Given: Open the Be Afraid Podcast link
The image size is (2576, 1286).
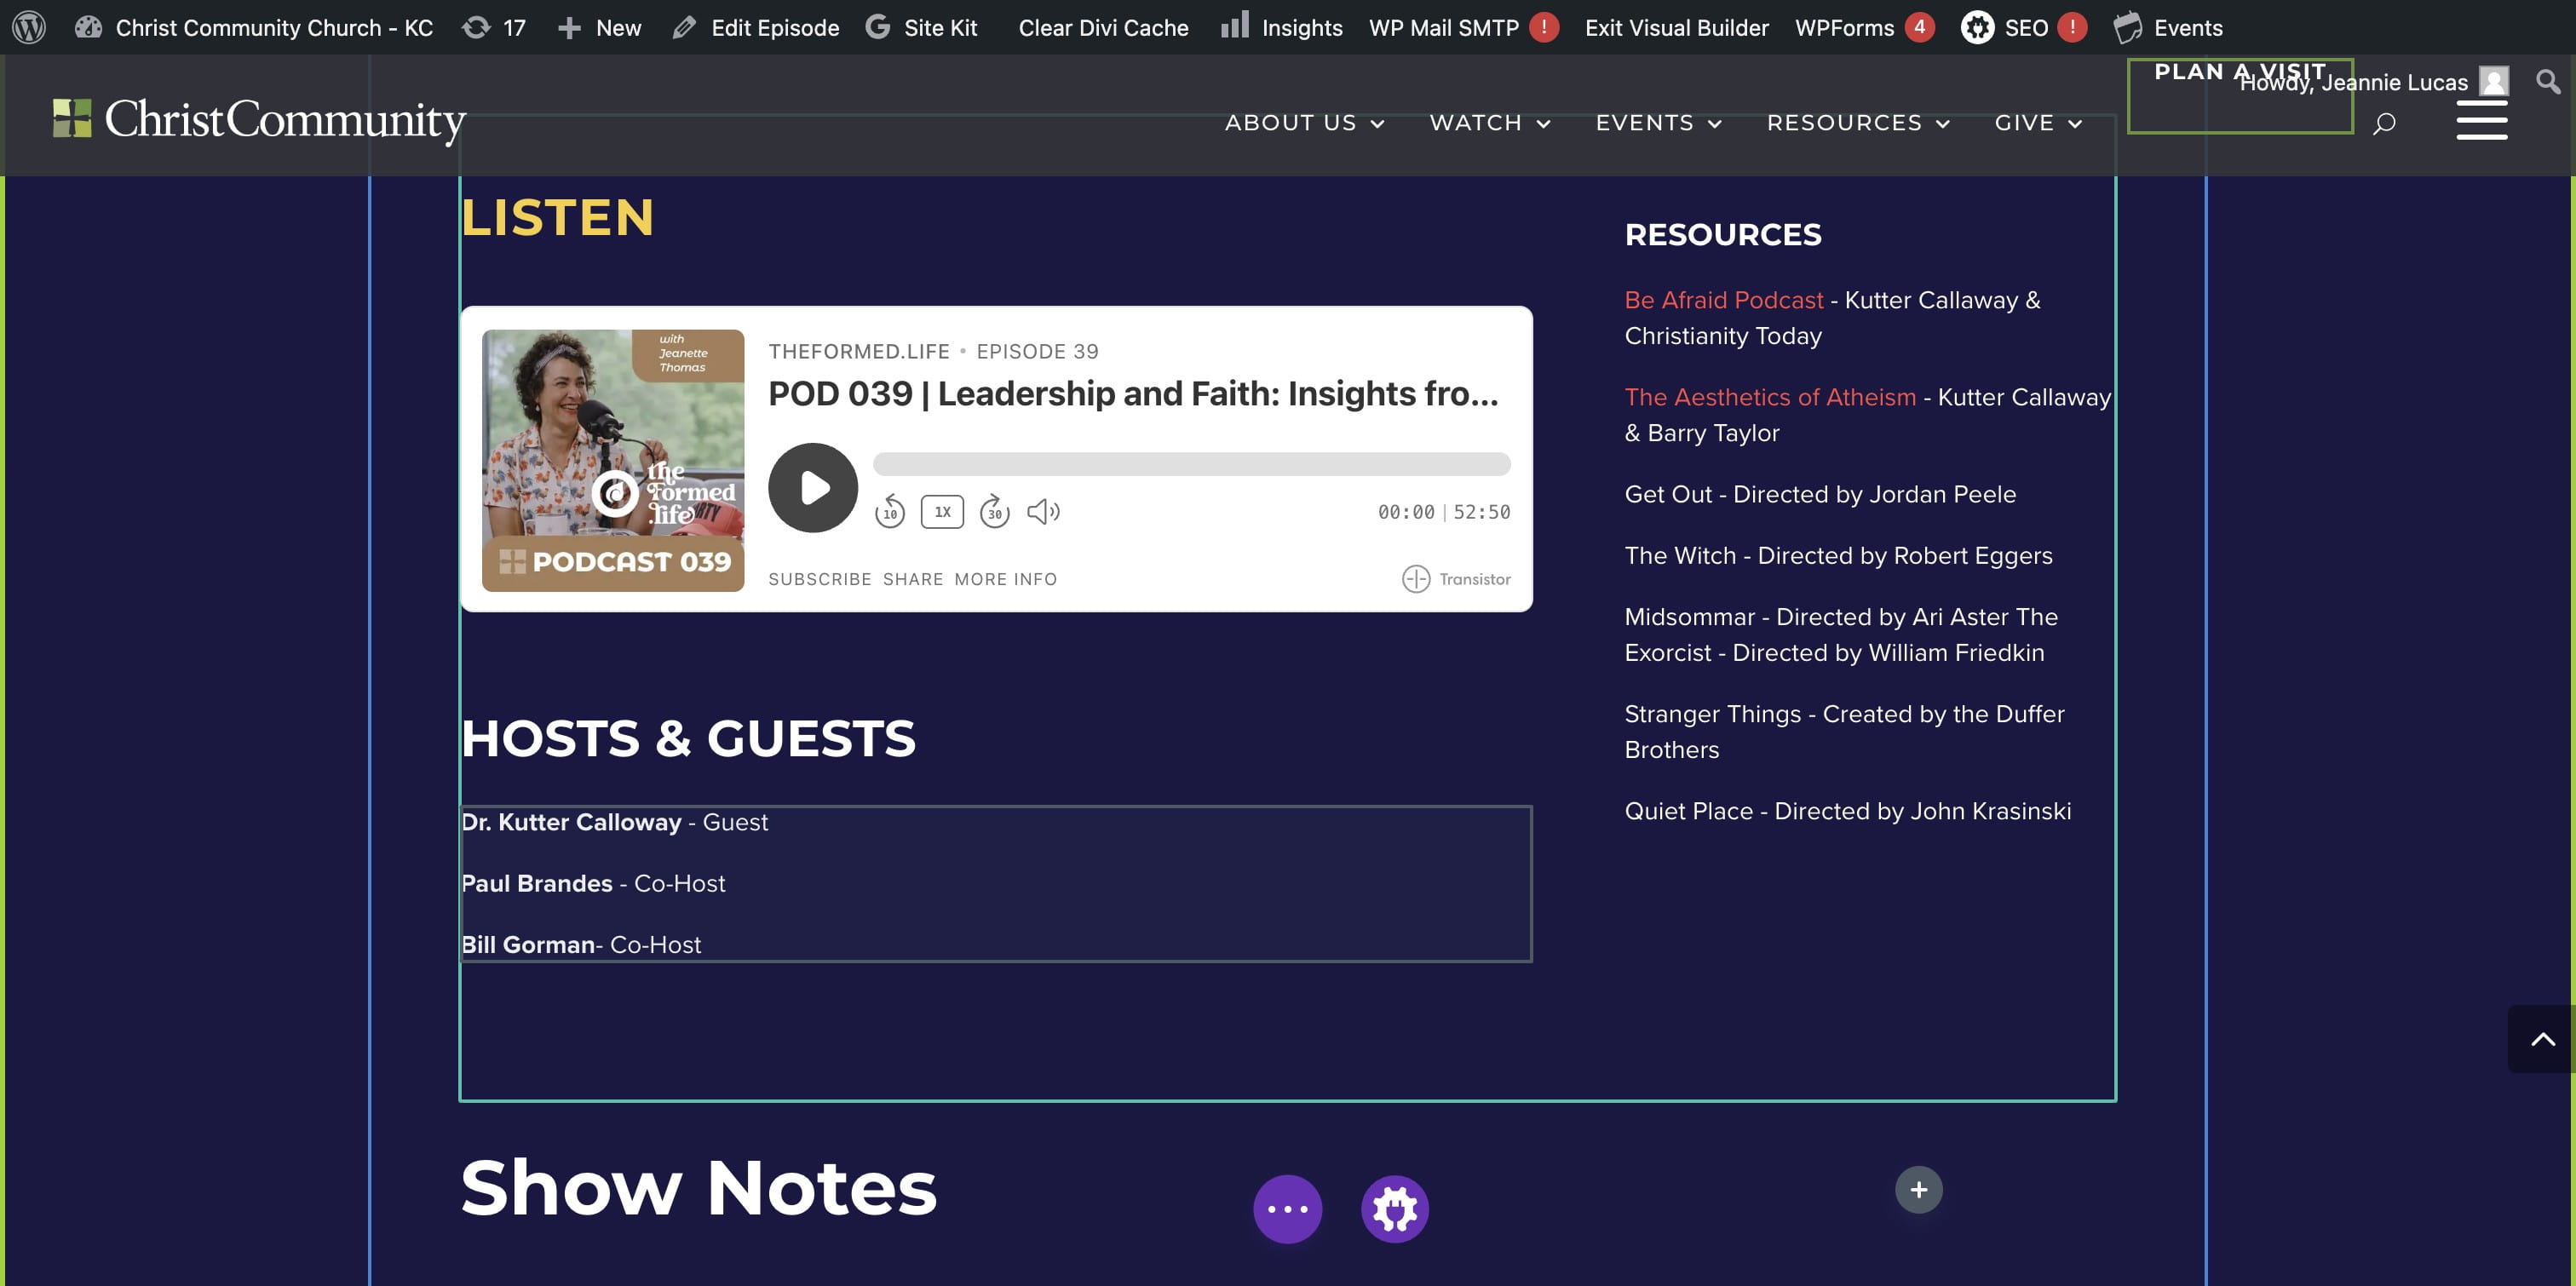Looking at the screenshot, I should click(1723, 300).
